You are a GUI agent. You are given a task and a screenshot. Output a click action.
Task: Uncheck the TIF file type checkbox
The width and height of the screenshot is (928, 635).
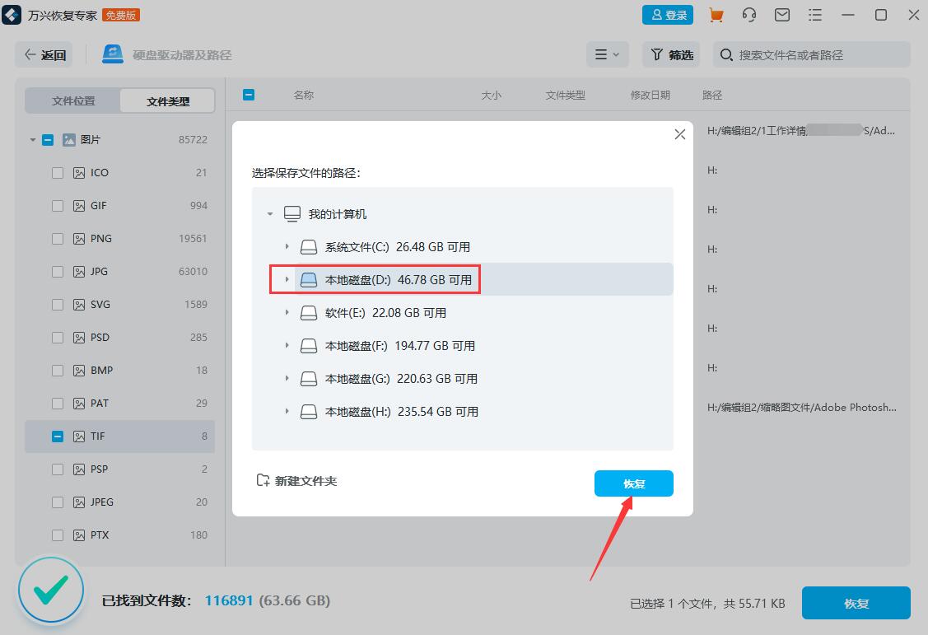(x=58, y=436)
